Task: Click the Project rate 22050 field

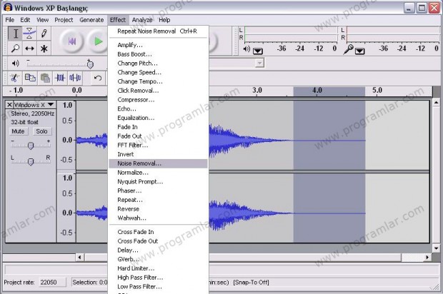Action: (x=52, y=282)
